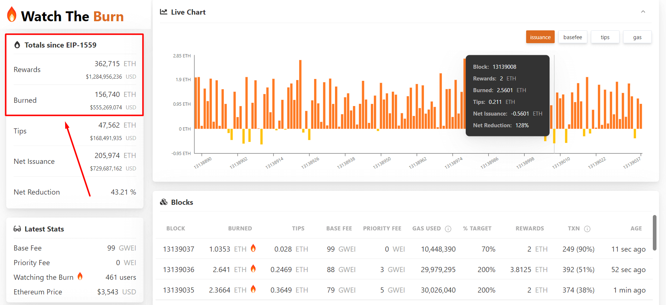Switch chart to the tips view

pyautogui.click(x=605, y=37)
